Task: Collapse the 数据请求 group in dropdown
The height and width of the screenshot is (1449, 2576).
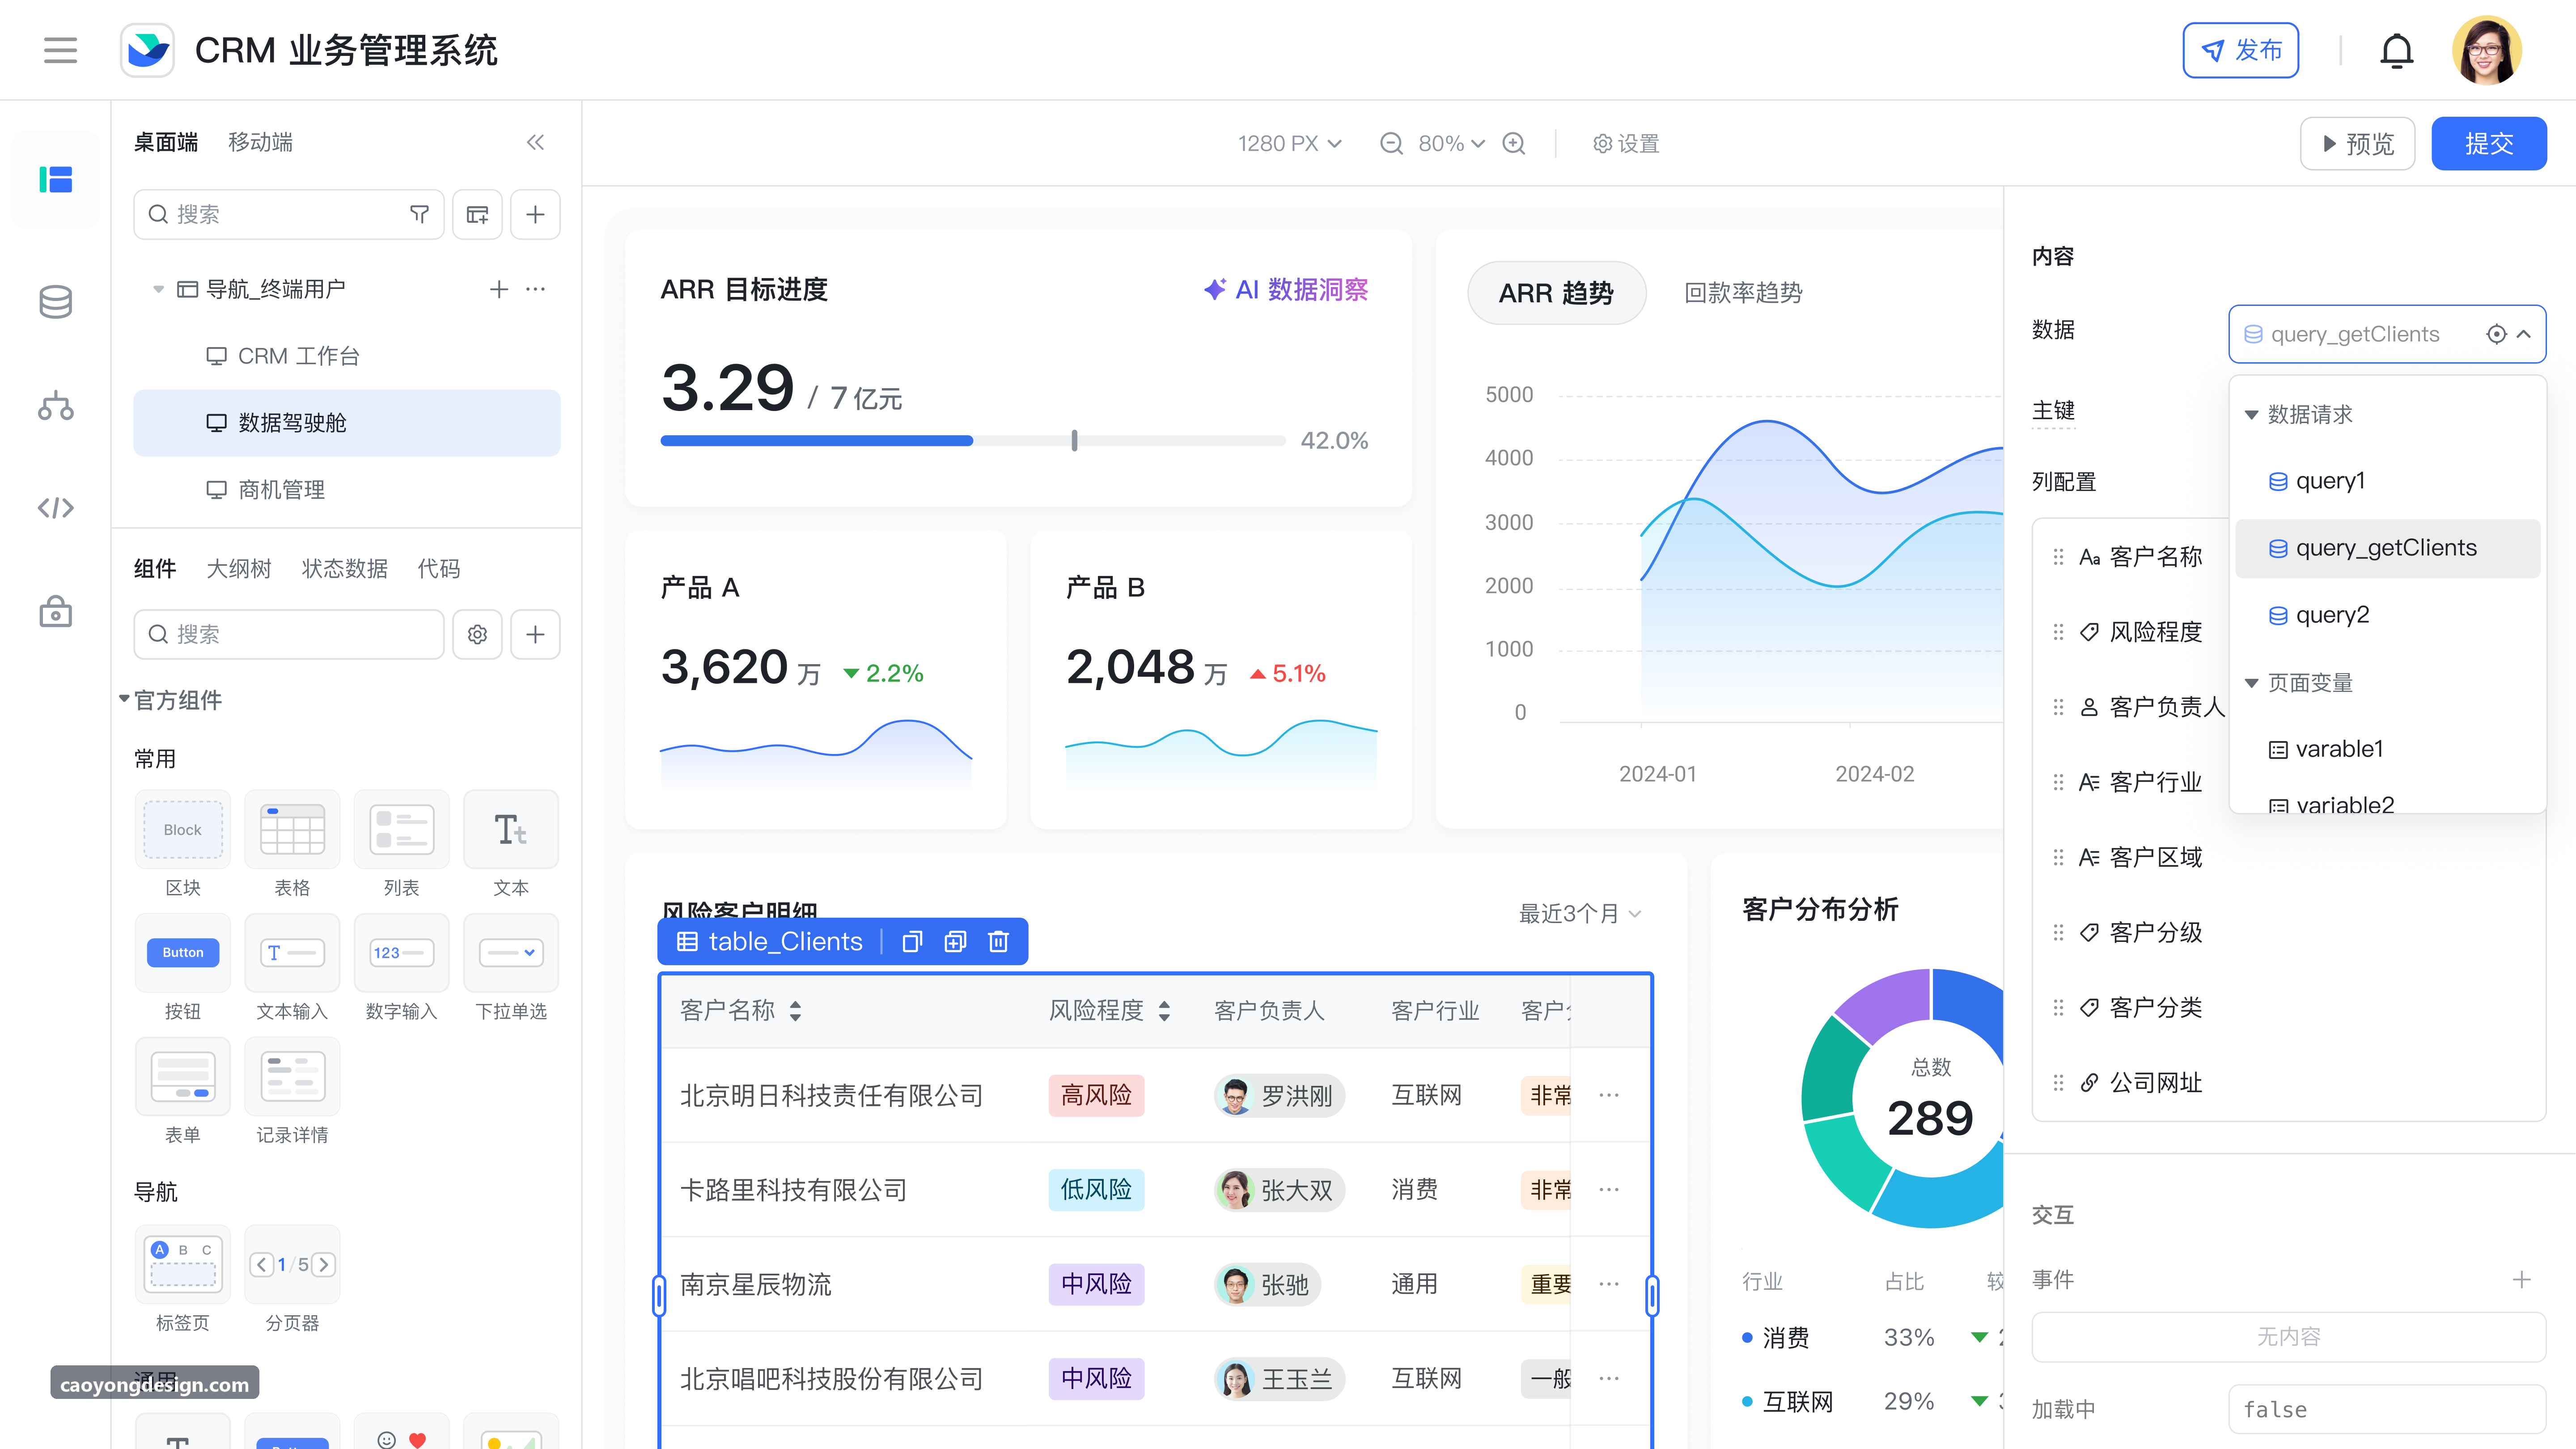Action: (2252, 414)
